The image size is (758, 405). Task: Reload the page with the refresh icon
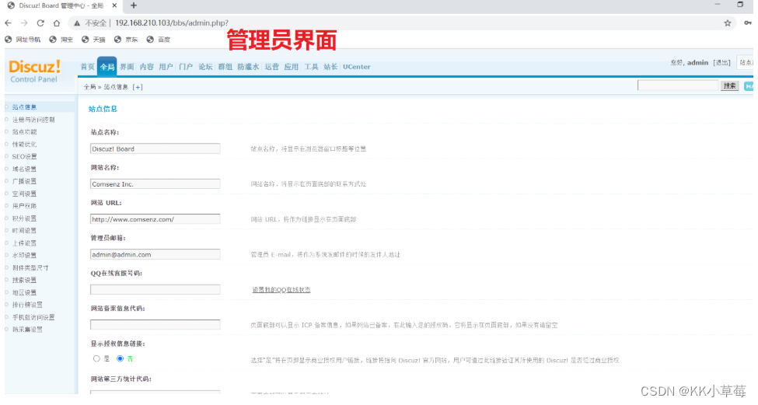point(40,23)
